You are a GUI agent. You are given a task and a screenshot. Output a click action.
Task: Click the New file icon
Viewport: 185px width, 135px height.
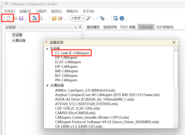tap(9, 18)
